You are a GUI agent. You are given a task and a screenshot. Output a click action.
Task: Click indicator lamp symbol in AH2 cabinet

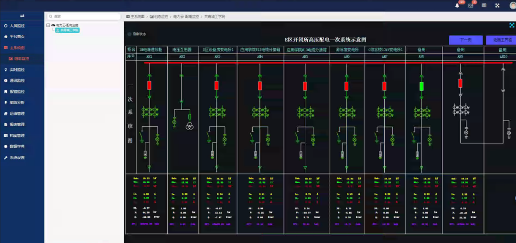tap(174, 122)
